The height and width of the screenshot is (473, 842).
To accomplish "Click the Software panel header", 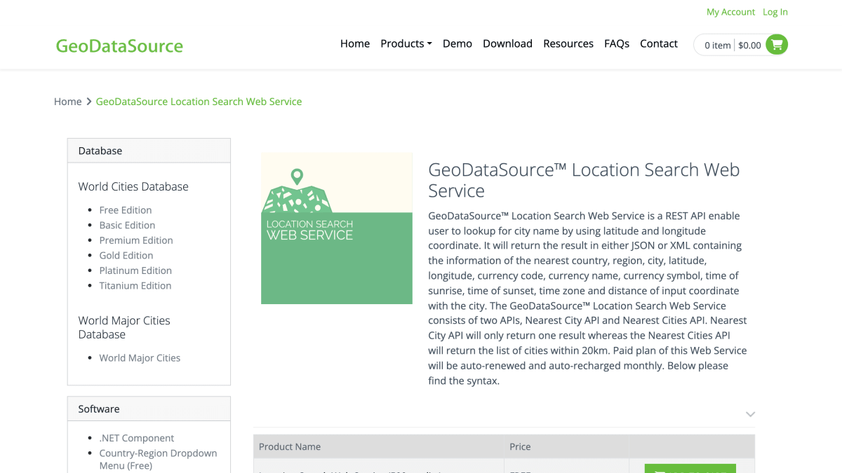I will 149,409.
